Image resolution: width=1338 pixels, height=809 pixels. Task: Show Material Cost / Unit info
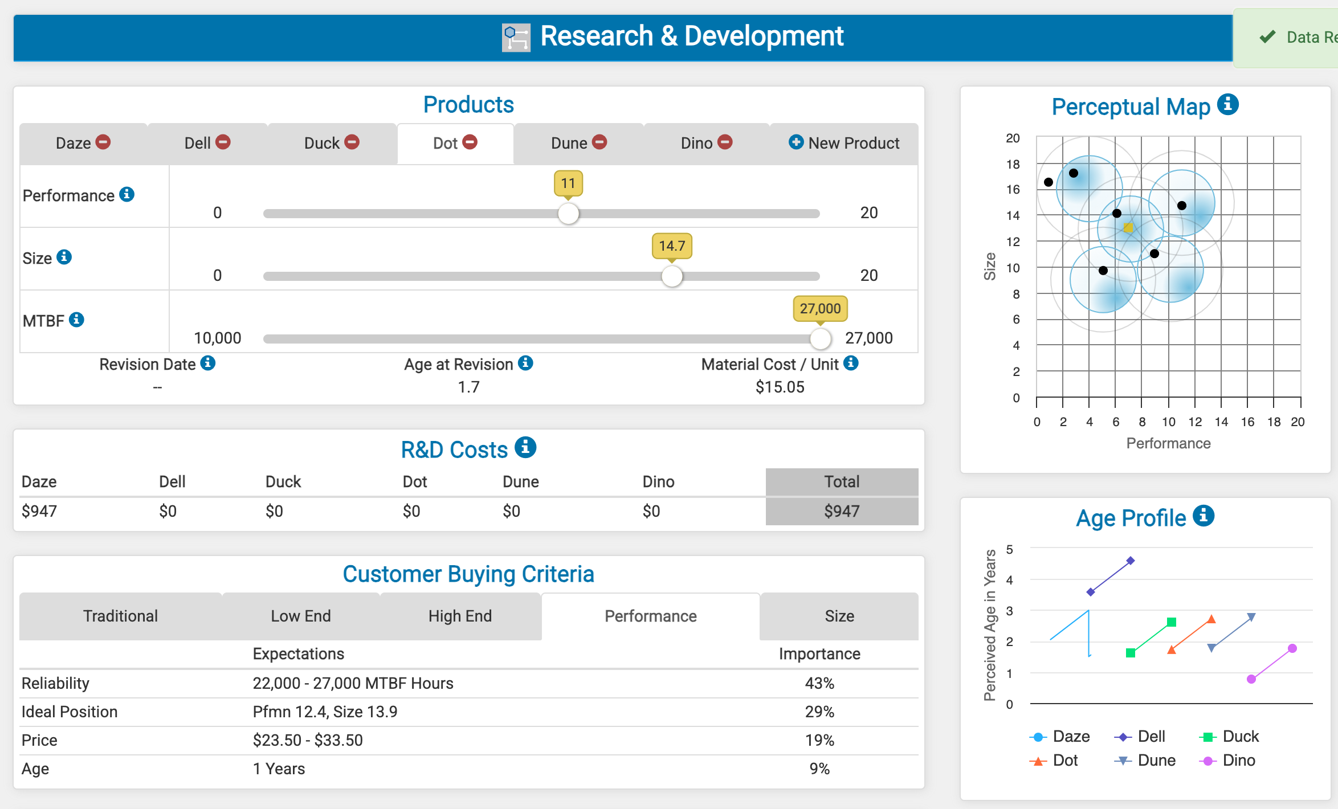[x=851, y=363]
